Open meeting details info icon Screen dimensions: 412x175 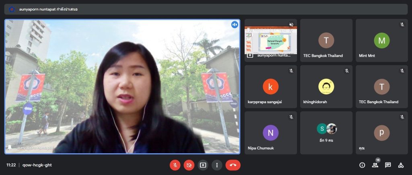pos(362,165)
